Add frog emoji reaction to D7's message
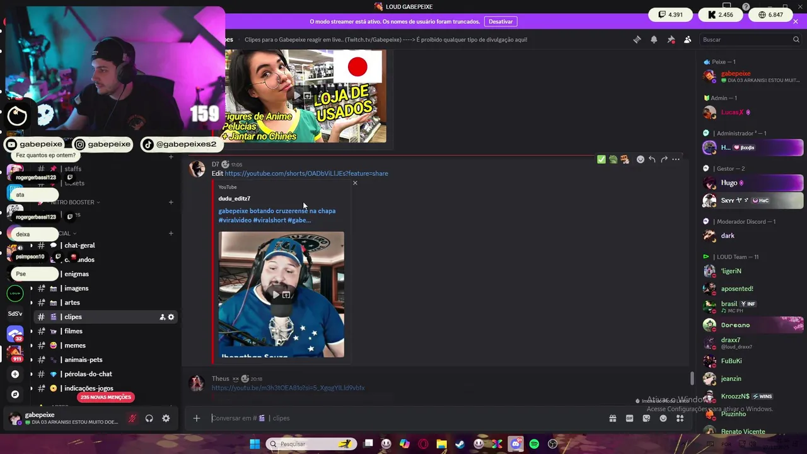Screen dimensions: 807x454 click(x=613, y=160)
